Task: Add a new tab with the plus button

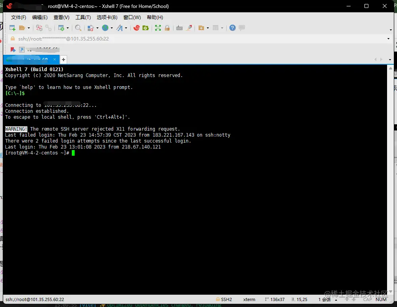Action: pyautogui.click(x=63, y=59)
